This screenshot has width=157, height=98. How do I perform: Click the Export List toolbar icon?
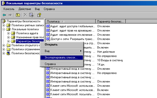point(31,15)
